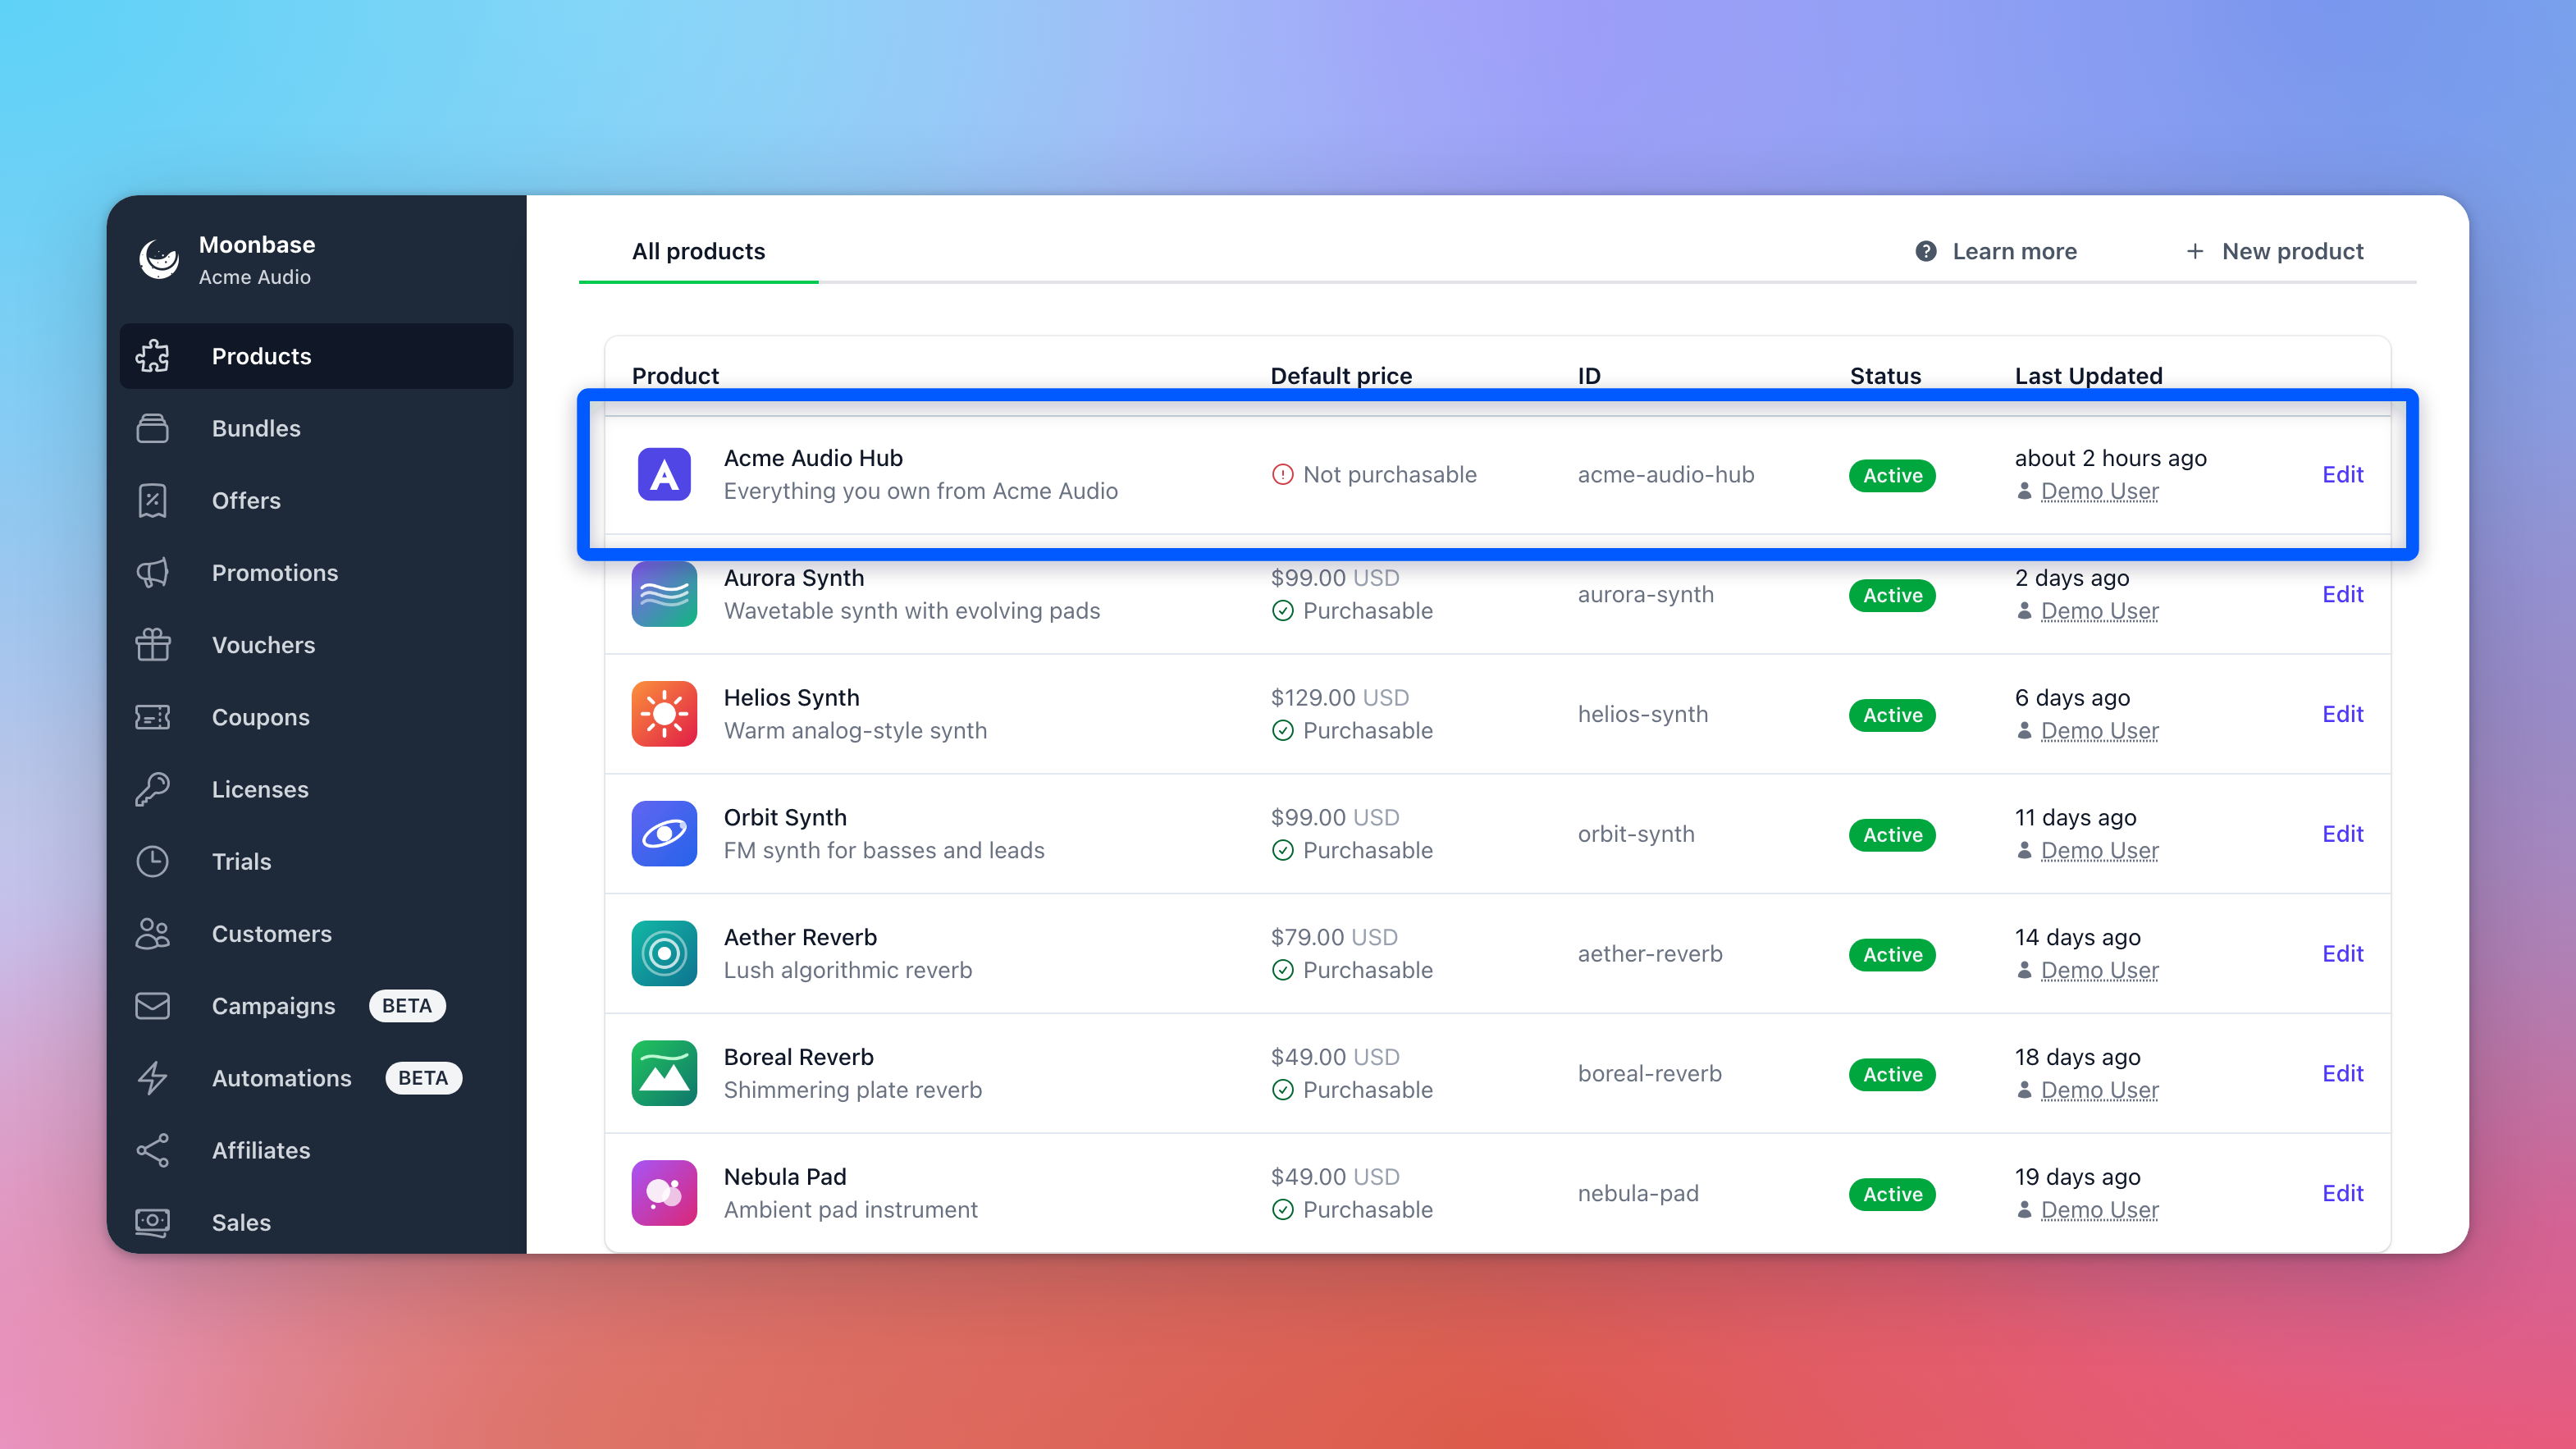Open the Offers percent-tag icon

click(x=153, y=500)
